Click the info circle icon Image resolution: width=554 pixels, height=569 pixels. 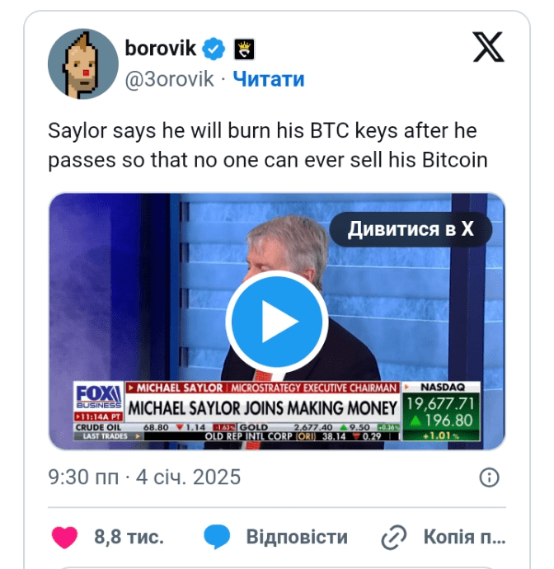489,477
